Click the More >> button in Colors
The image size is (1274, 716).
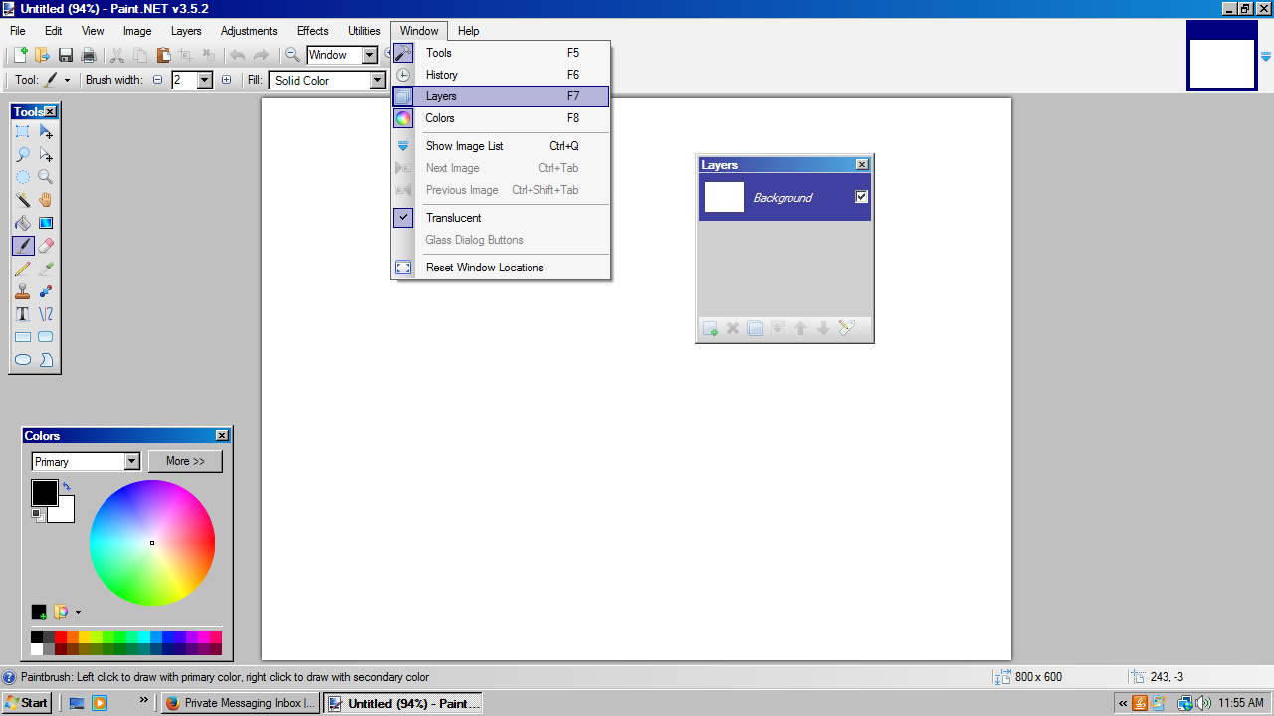185,461
